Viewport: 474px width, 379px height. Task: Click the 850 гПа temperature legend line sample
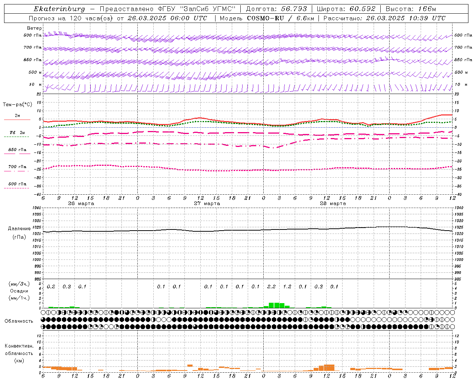(17, 154)
